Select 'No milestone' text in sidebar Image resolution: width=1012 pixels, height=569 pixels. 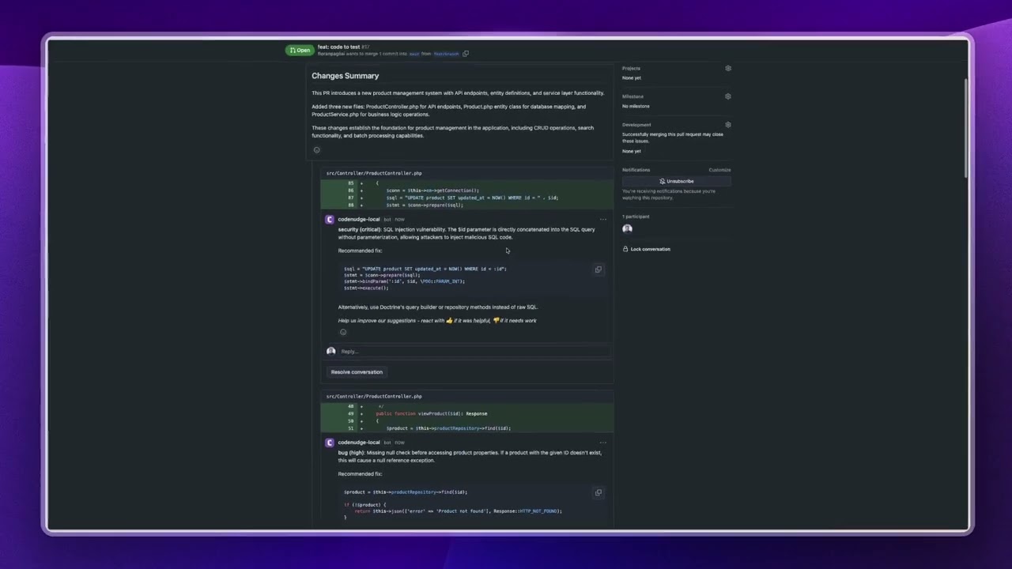click(x=636, y=106)
